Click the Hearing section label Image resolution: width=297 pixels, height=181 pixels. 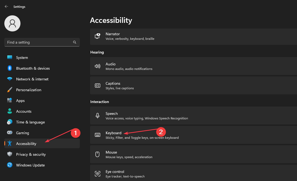pyautogui.click(x=97, y=52)
